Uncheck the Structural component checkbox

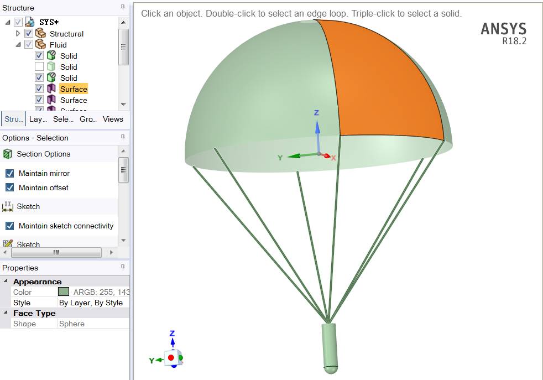[29, 34]
